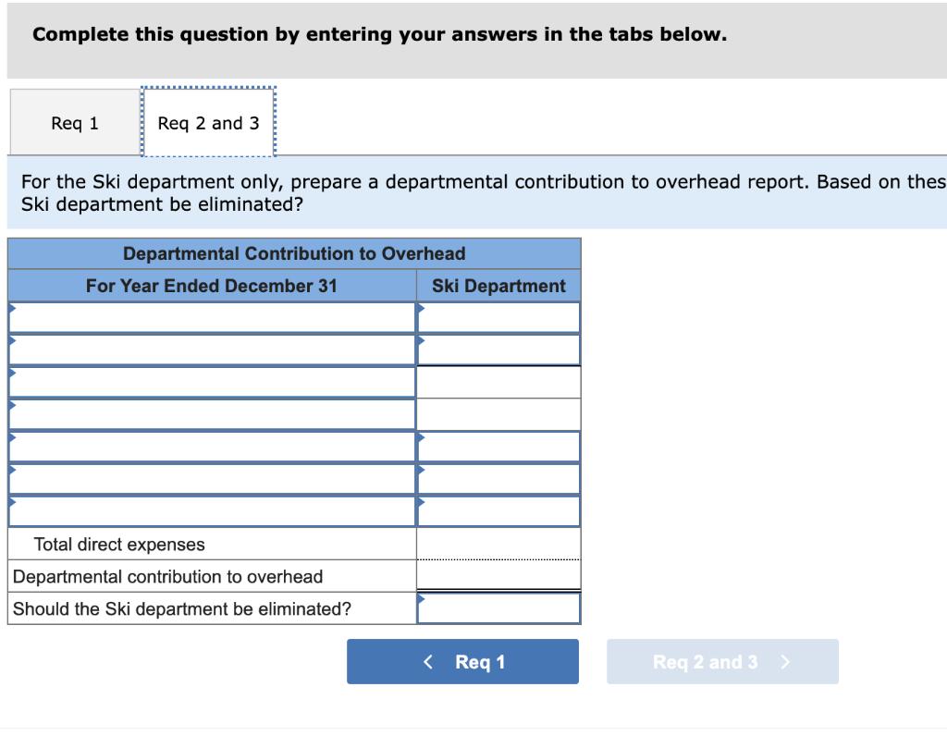Click the fifth row's Ski Department amount cell
The width and height of the screenshot is (947, 736).
coord(498,447)
